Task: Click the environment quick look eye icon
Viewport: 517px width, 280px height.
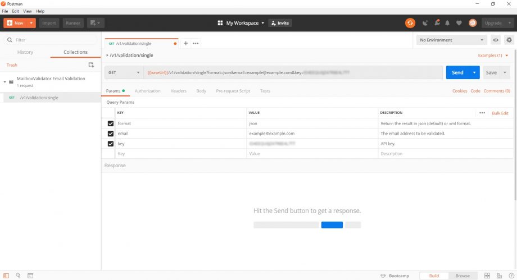Action: tap(496, 40)
